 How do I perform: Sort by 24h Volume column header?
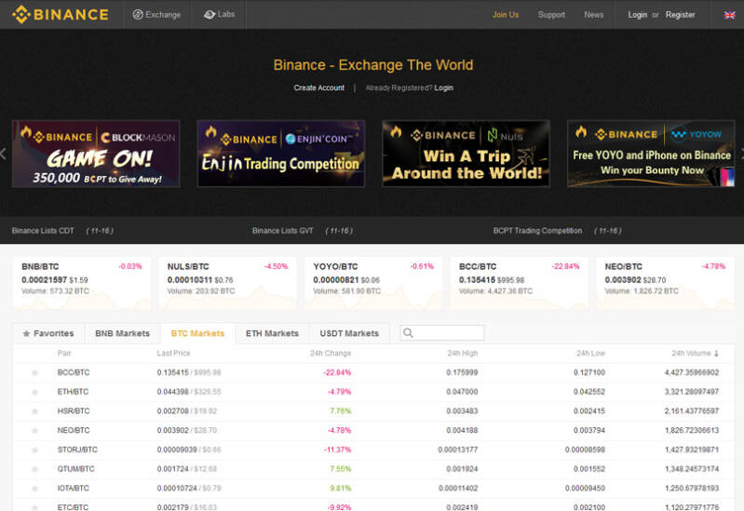click(696, 354)
